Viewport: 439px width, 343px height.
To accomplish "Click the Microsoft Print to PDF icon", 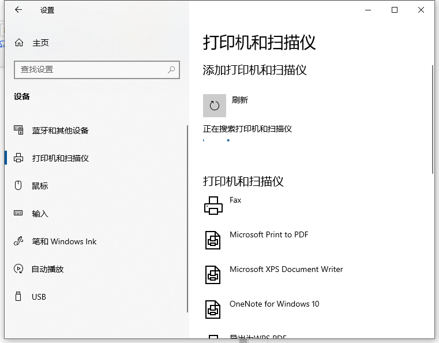I will click(213, 240).
